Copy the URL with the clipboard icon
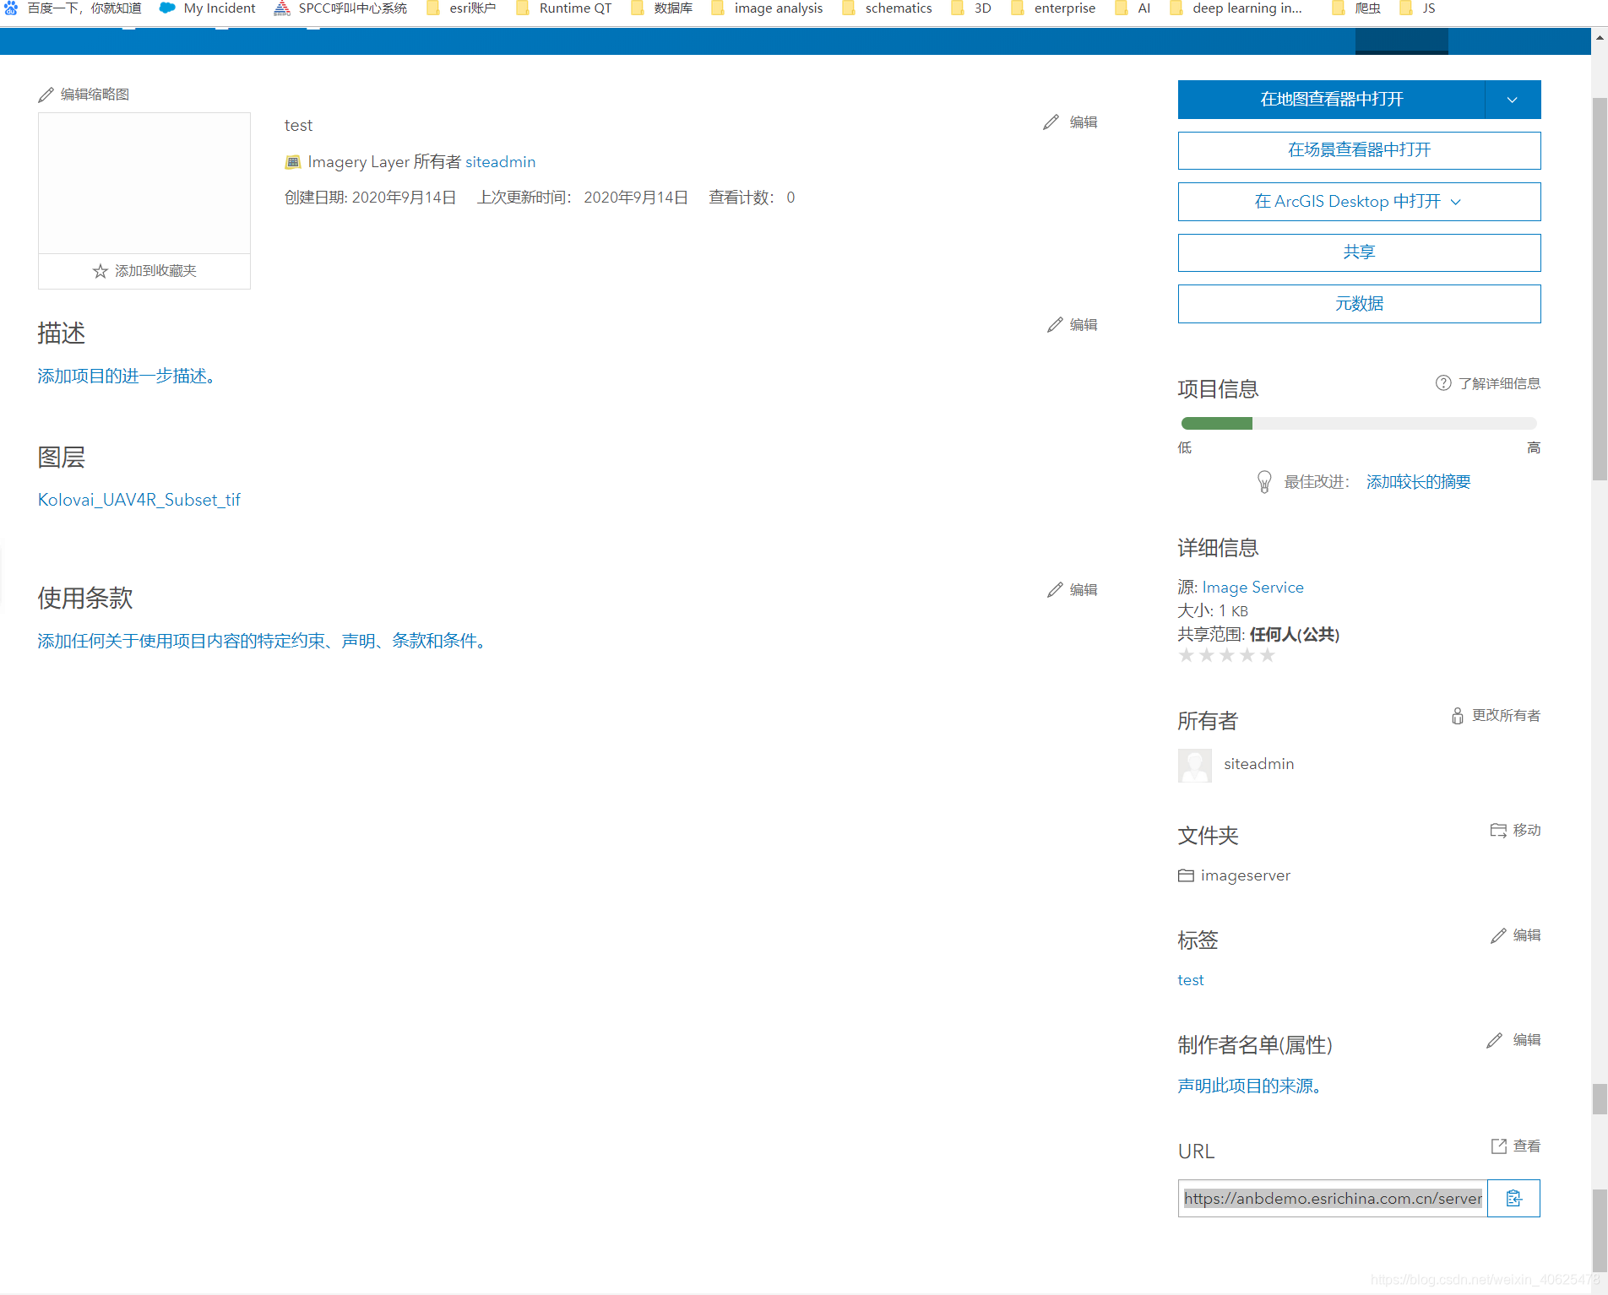Image resolution: width=1608 pixels, height=1295 pixels. (1513, 1199)
